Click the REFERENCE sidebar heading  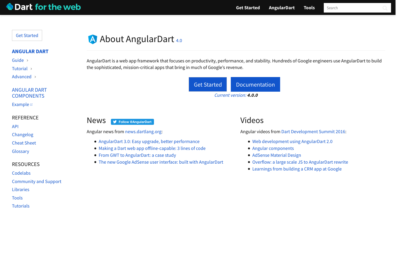click(25, 118)
